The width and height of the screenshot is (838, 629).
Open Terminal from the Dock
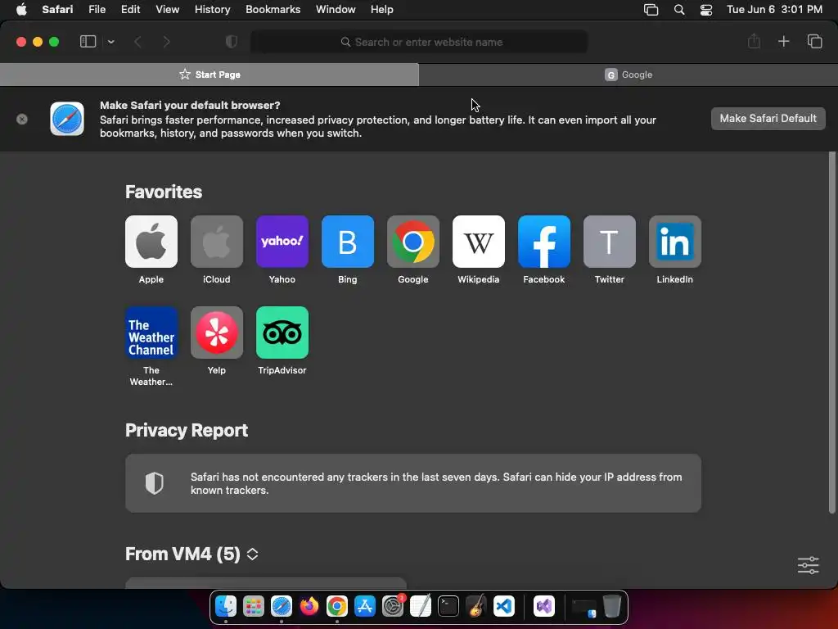click(448, 606)
